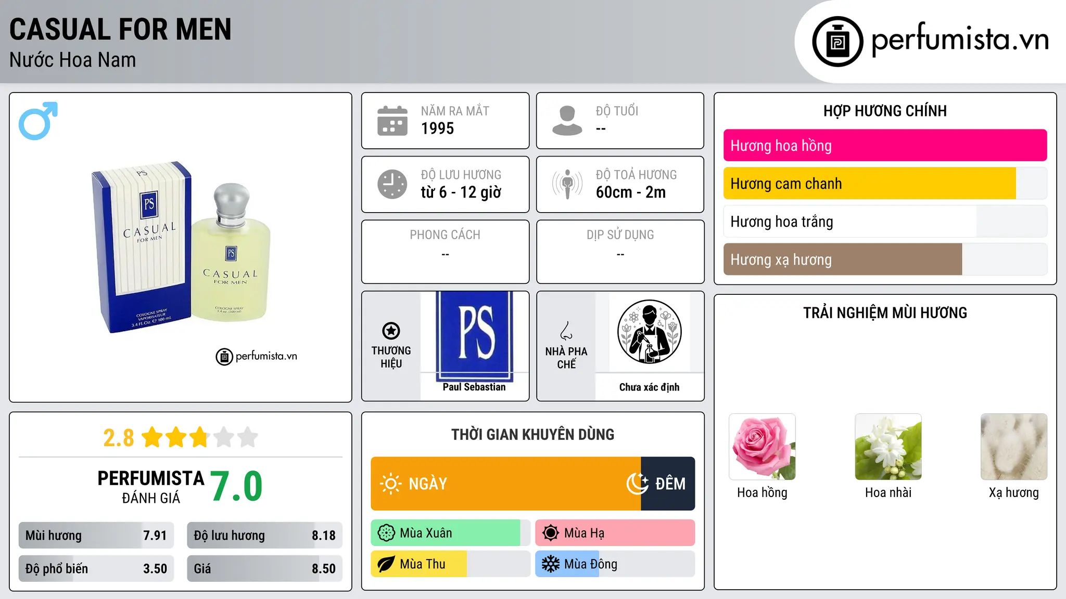Open the Casual For Men bottle product image
The height and width of the screenshot is (599, 1066).
click(x=181, y=248)
